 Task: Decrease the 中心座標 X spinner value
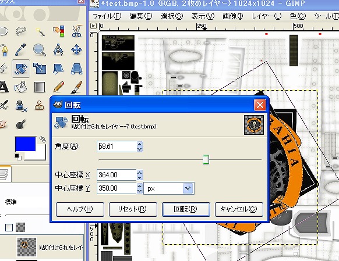140,177
